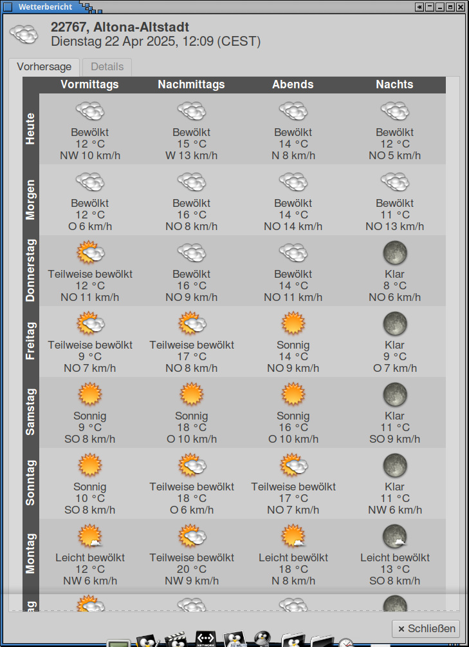Click Samstag afternoon sunny icon

192,394
